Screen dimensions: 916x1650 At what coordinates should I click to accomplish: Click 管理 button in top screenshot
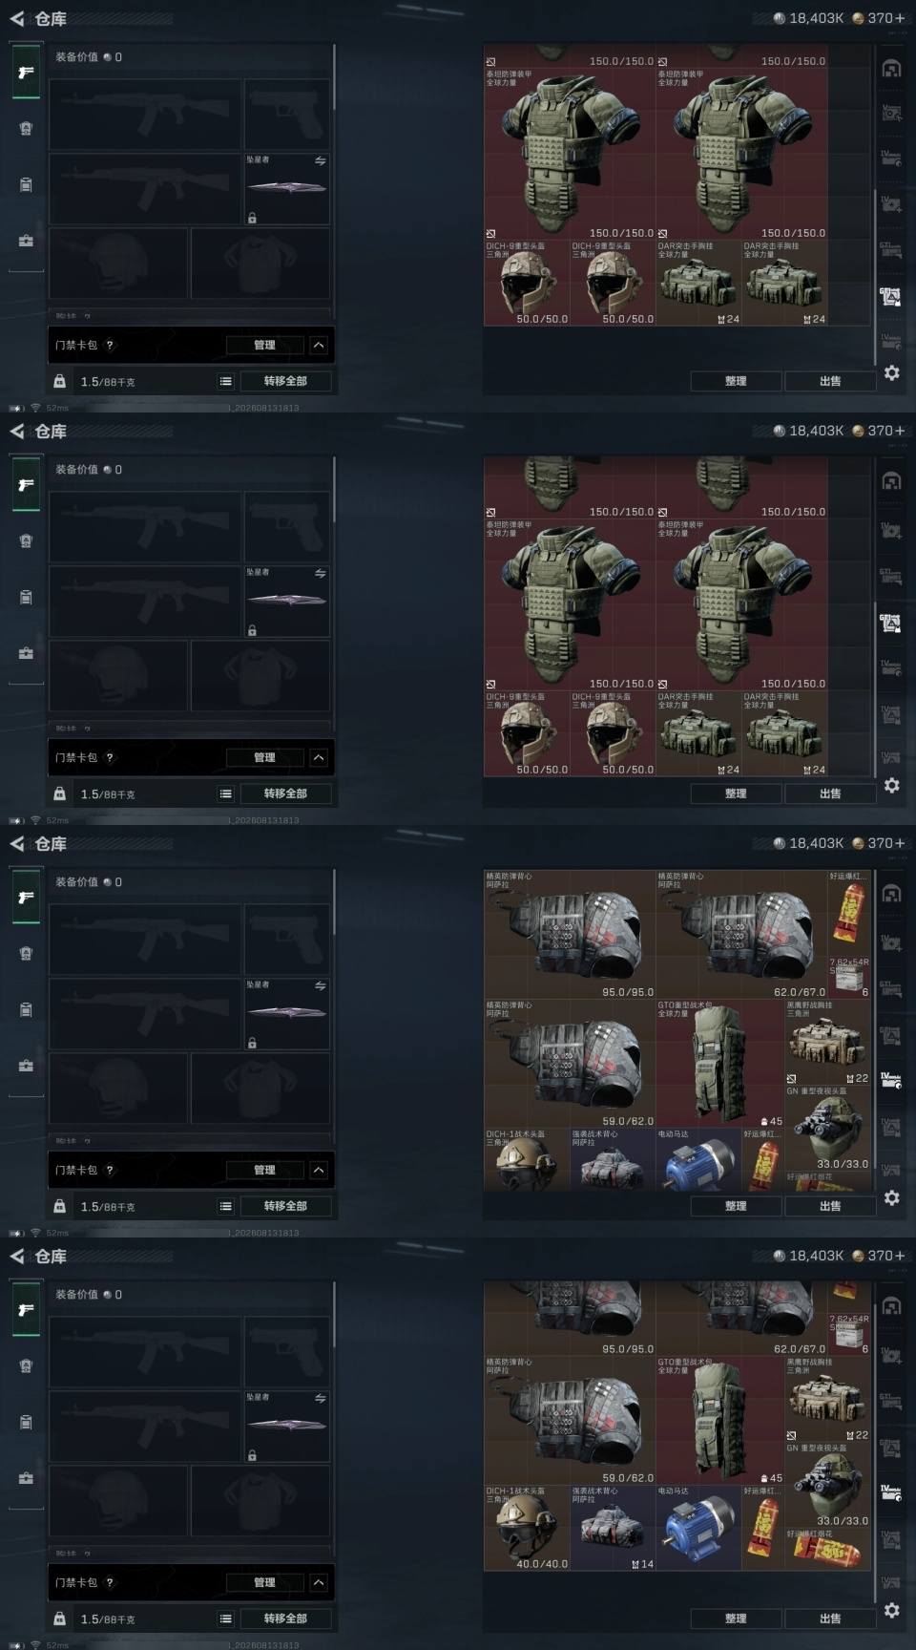tap(264, 345)
